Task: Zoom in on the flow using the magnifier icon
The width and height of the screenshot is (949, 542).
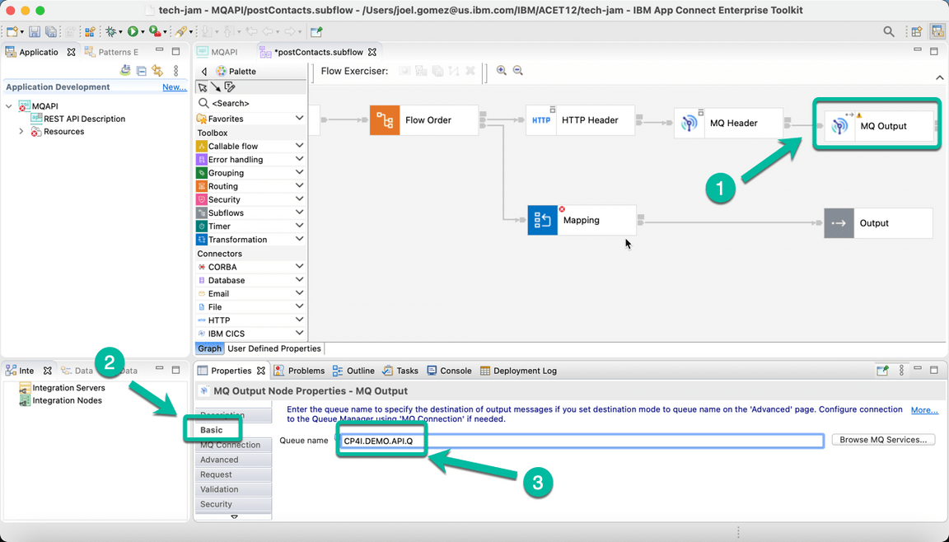Action: [x=502, y=71]
